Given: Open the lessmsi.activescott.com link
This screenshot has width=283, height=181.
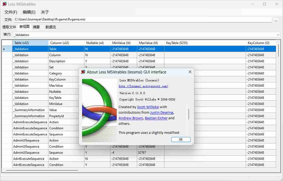Looking at the screenshot, I should (143, 86).
